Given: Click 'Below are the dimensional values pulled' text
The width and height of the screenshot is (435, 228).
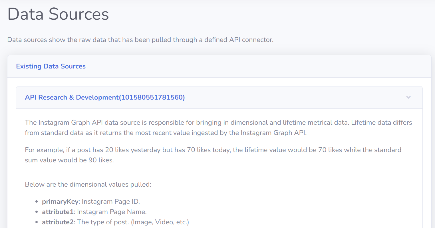Looking at the screenshot, I should (x=88, y=184).
